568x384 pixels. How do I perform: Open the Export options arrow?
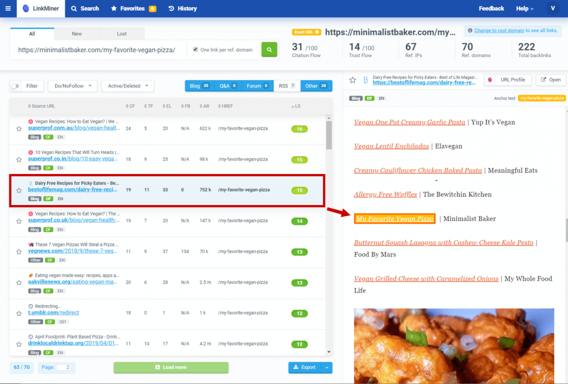pos(327,367)
